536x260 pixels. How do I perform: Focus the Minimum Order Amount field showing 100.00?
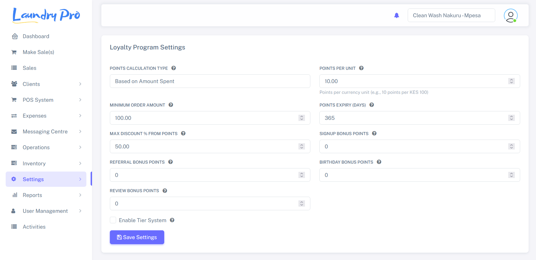tap(210, 118)
